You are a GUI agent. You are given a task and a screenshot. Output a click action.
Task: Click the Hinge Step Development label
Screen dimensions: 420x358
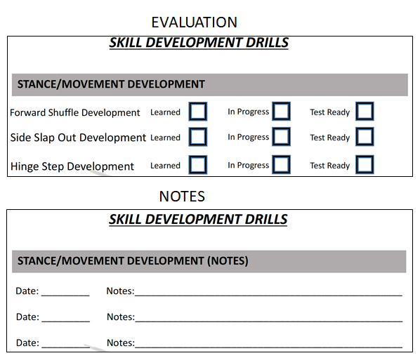click(x=72, y=166)
